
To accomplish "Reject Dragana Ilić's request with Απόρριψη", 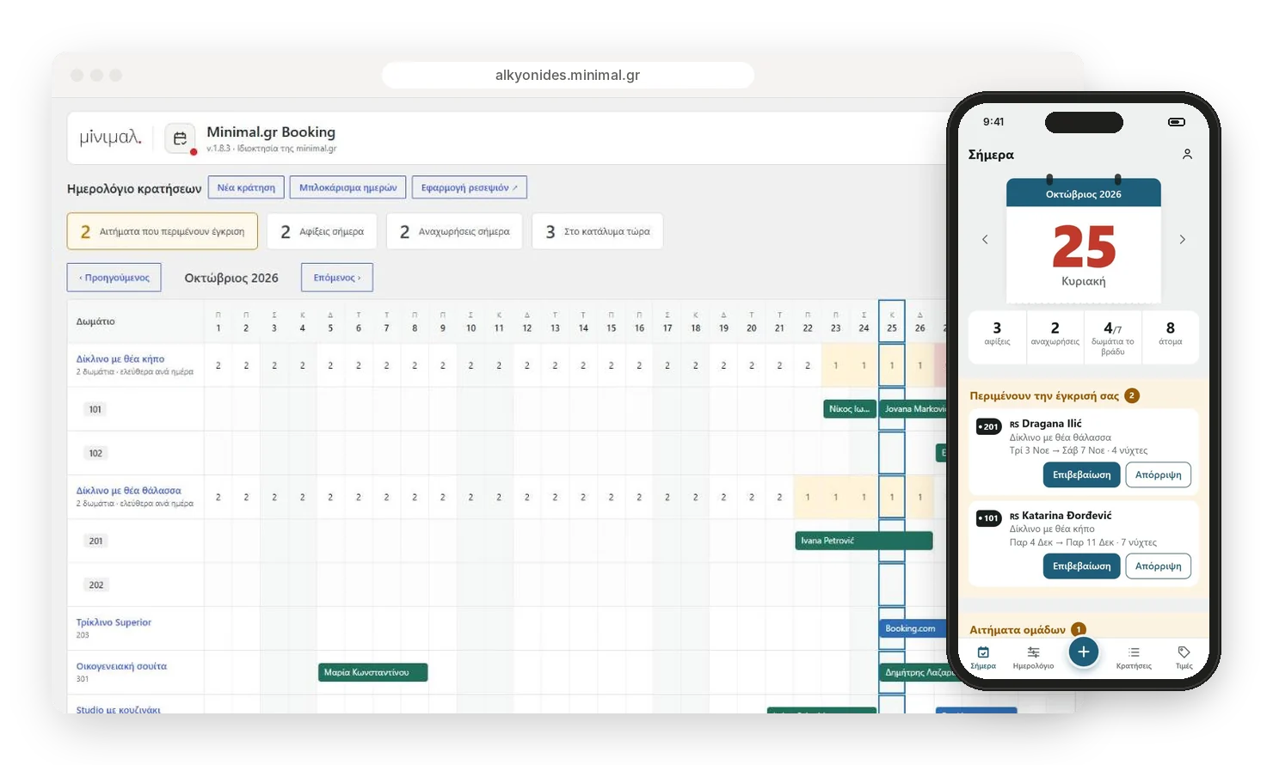I will (x=1158, y=474).
